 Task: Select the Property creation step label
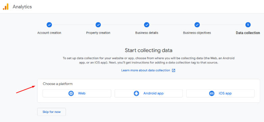point(98,33)
